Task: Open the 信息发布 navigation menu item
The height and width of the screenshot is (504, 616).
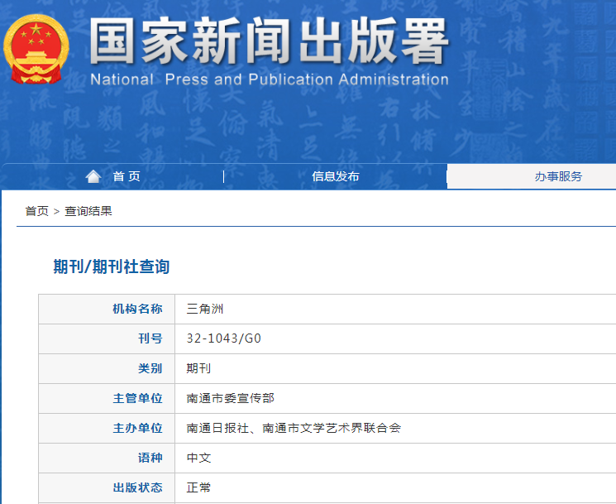Action: 335,176
